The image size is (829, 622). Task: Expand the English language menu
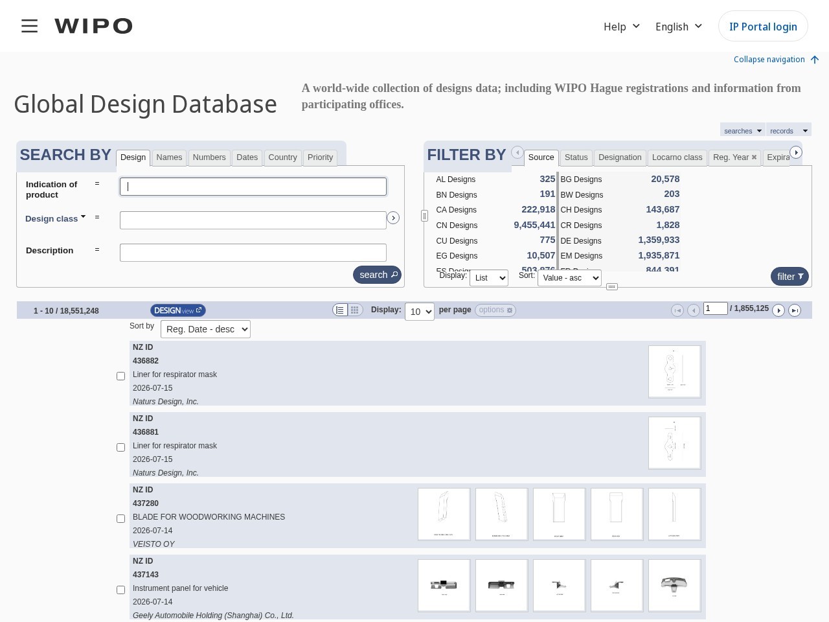pyautogui.click(x=678, y=26)
